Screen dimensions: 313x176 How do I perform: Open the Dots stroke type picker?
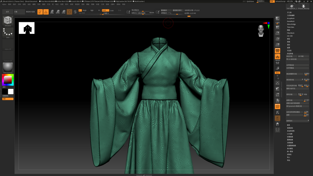(x=8, y=33)
